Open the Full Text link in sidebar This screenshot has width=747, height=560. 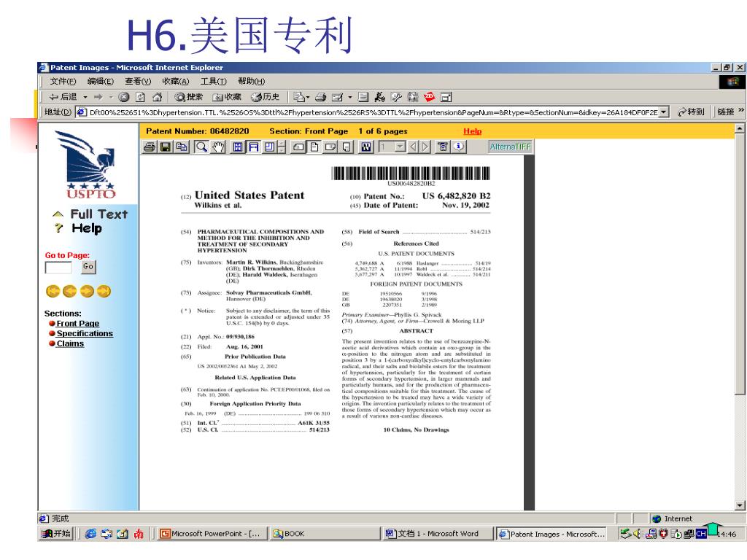99,214
